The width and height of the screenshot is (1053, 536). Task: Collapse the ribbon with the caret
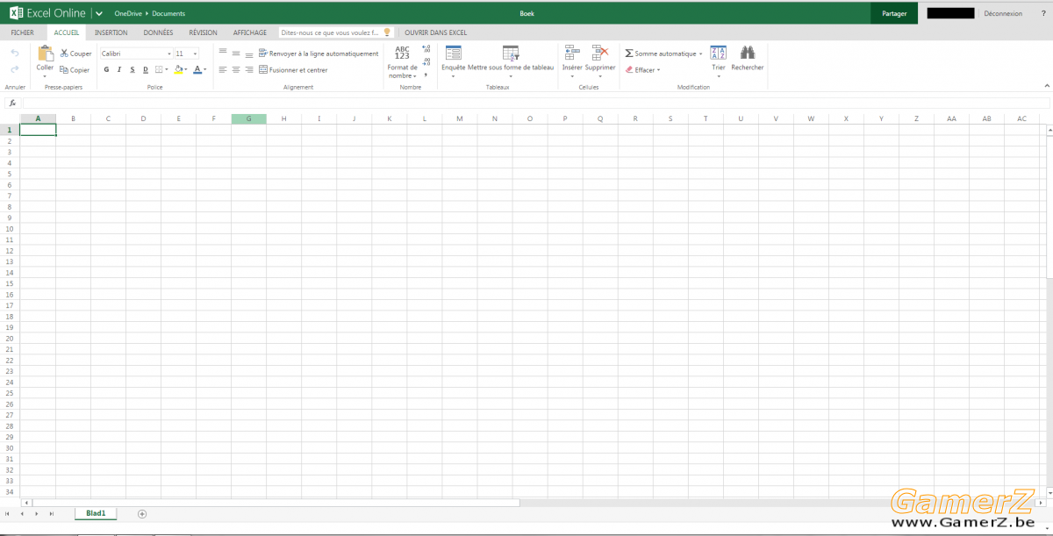1046,86
